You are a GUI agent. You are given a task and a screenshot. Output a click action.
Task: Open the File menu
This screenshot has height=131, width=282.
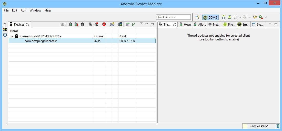click(x=6, y=10)
